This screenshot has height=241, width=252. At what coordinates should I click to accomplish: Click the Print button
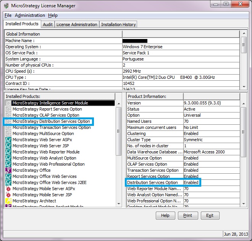(188, 215)
